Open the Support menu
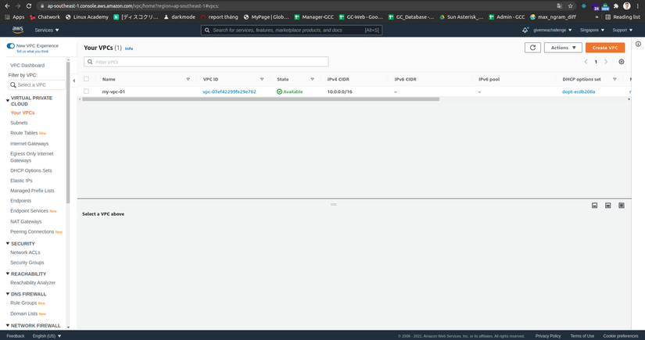Image resolution: width=645 pixels, height=340 pixels. pos(622,30)
